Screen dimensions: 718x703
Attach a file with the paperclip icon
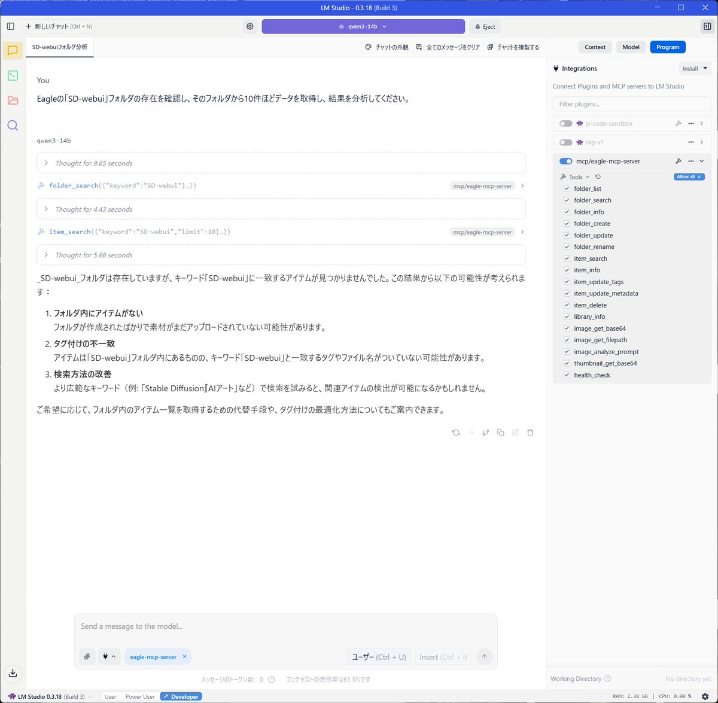87,656
